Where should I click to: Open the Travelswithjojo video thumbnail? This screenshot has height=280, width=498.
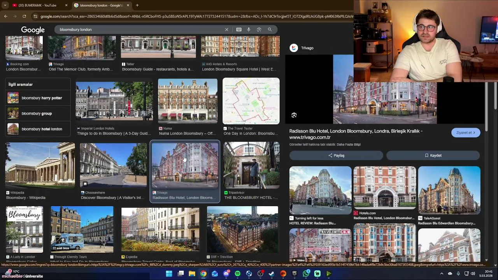(320, 245)
